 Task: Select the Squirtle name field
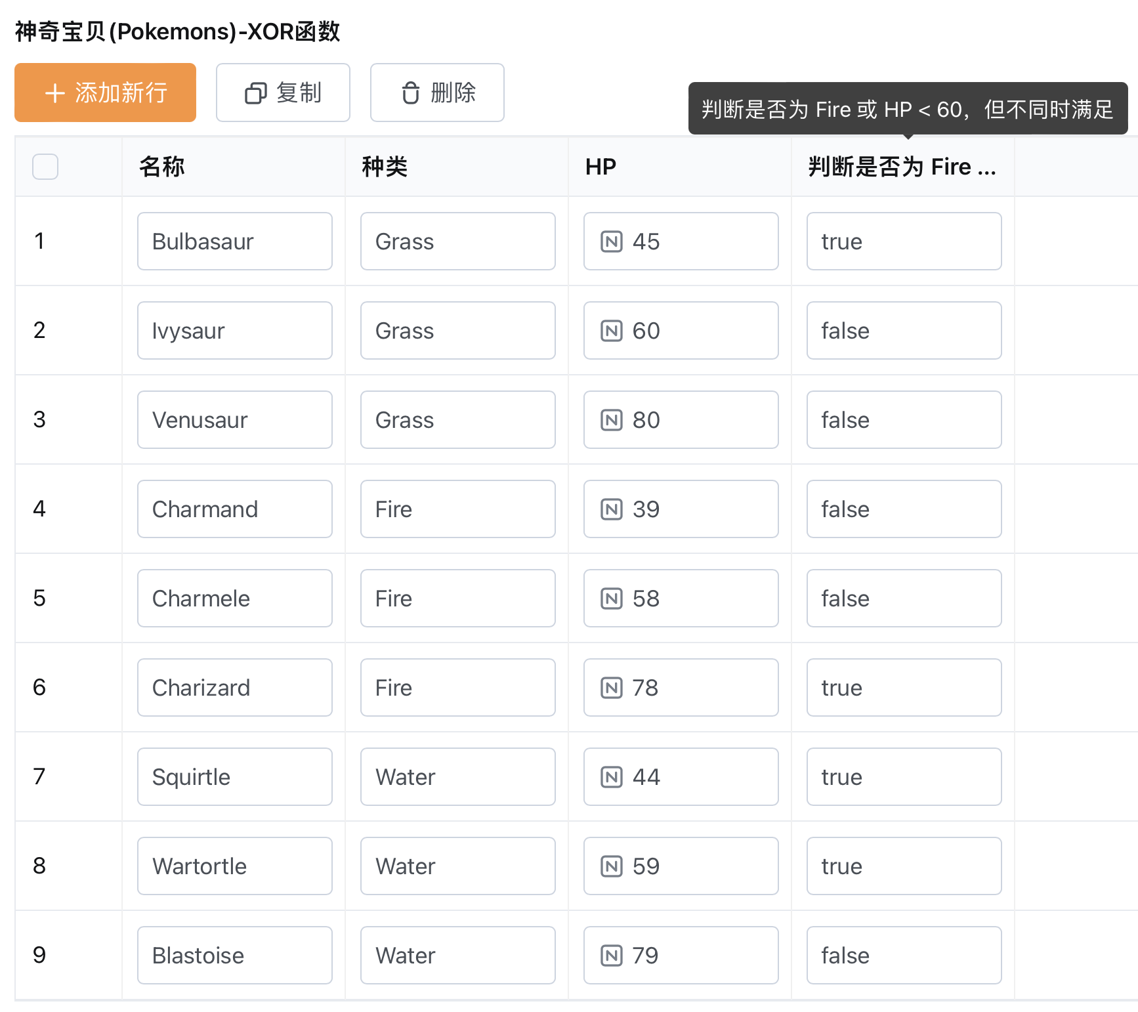(235, 777)
